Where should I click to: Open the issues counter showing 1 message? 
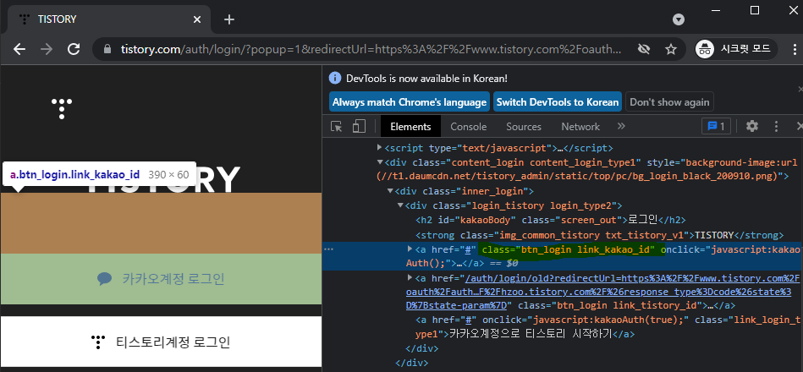pyautogui.click(x=716, y=126)
